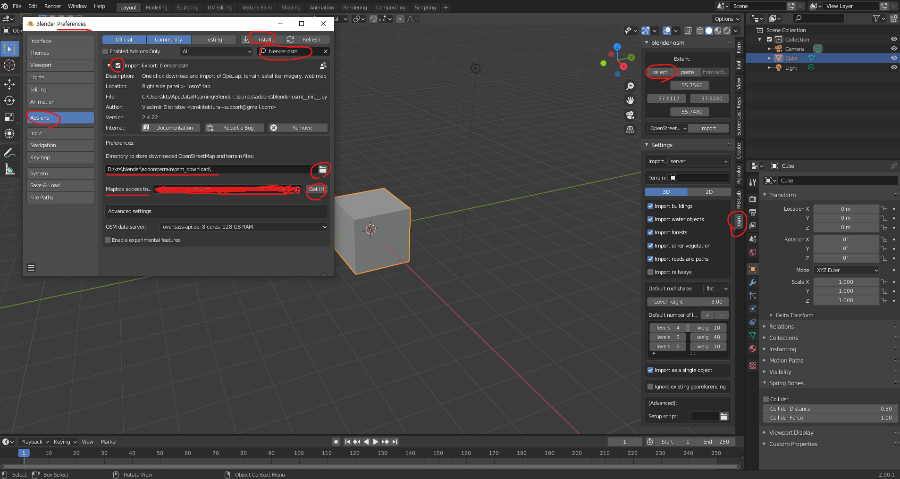Open rotation Mode XYZ Euler dropdown
This screenshot has width=900, height=479.
(x=847, y=270)
